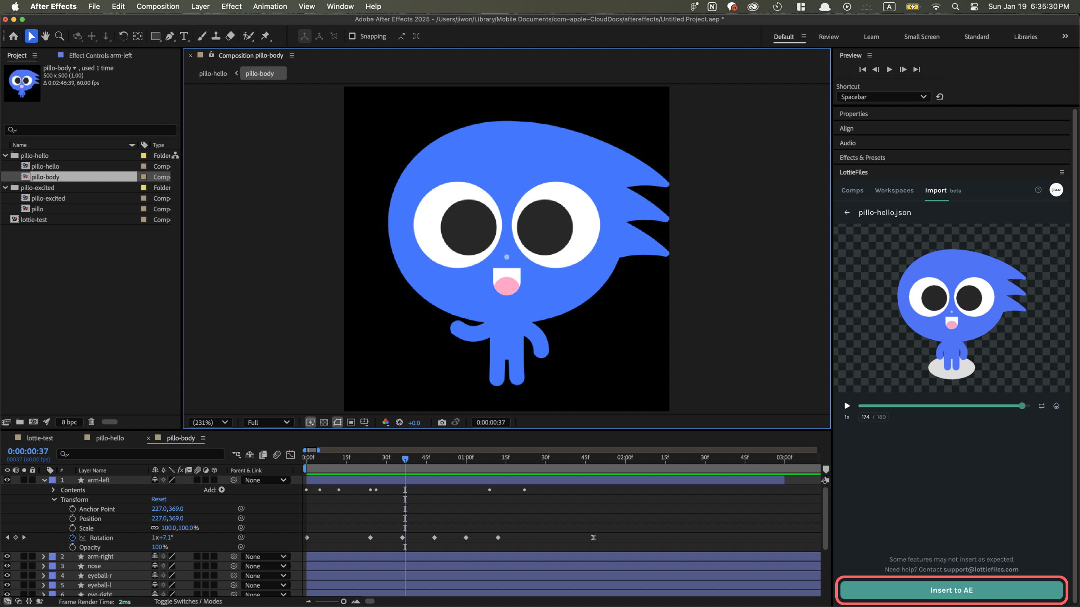Select the Rotation tool

(123, 36)
